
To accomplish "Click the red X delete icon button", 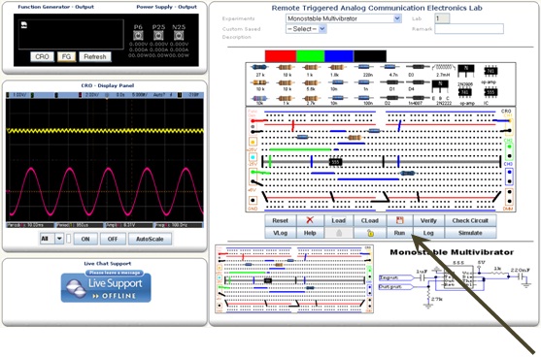I will (310, 220).
